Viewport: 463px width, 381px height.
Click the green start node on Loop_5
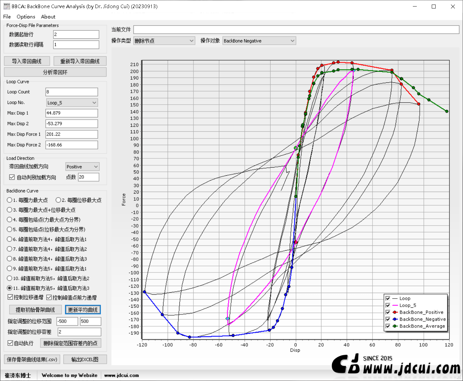coord(296,148)
